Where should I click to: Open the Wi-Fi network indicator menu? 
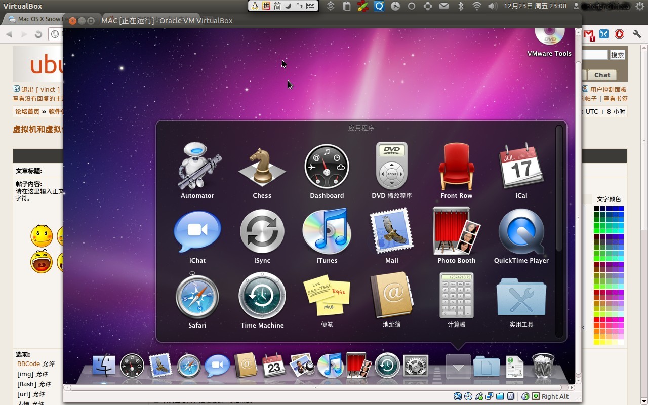point(477,6)
